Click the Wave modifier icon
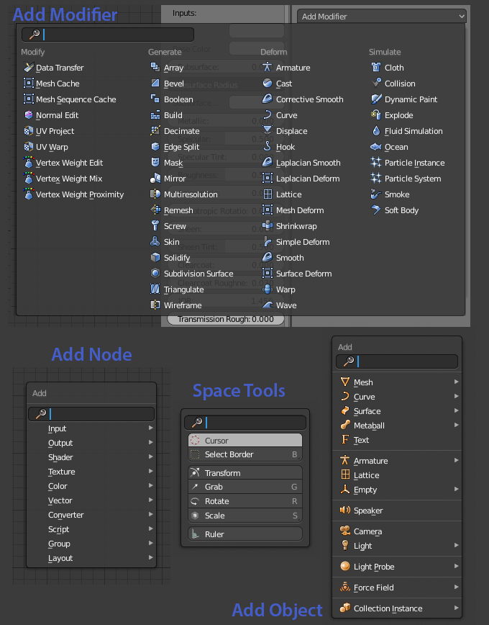 tap(268, 305)
